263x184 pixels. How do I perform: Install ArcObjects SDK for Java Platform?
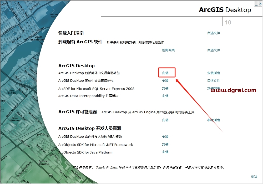[x=165, y=152]
